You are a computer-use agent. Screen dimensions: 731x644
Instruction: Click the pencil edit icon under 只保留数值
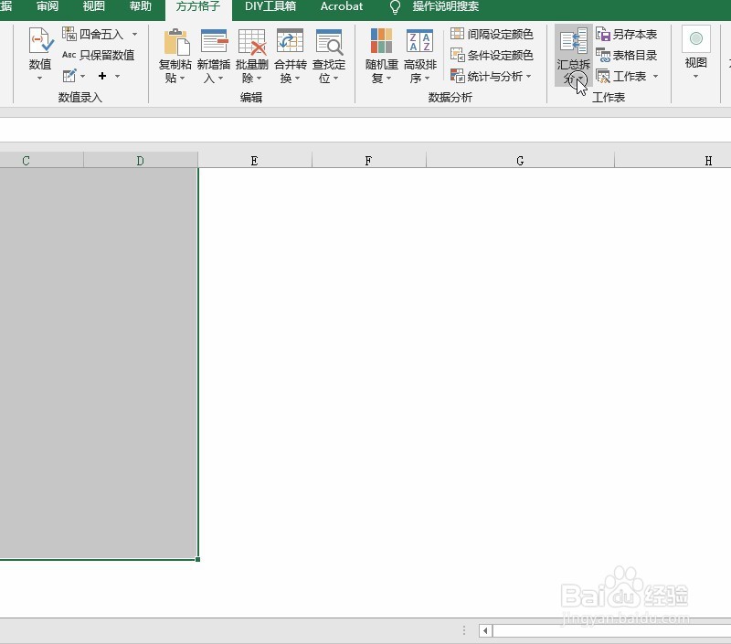coord(69,76)
